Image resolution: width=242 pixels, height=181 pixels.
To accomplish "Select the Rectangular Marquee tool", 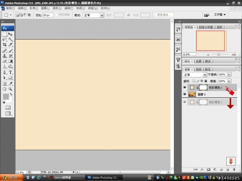I will point(5,34).
